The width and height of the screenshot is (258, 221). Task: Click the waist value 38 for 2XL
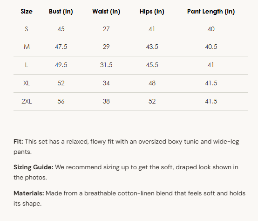[x=106, y=101]
